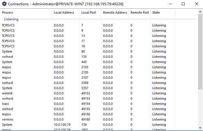Click the Connections window app icon
Image resolution: width=203 pixels, height=131 pixels.
click(x=4, y=4)
